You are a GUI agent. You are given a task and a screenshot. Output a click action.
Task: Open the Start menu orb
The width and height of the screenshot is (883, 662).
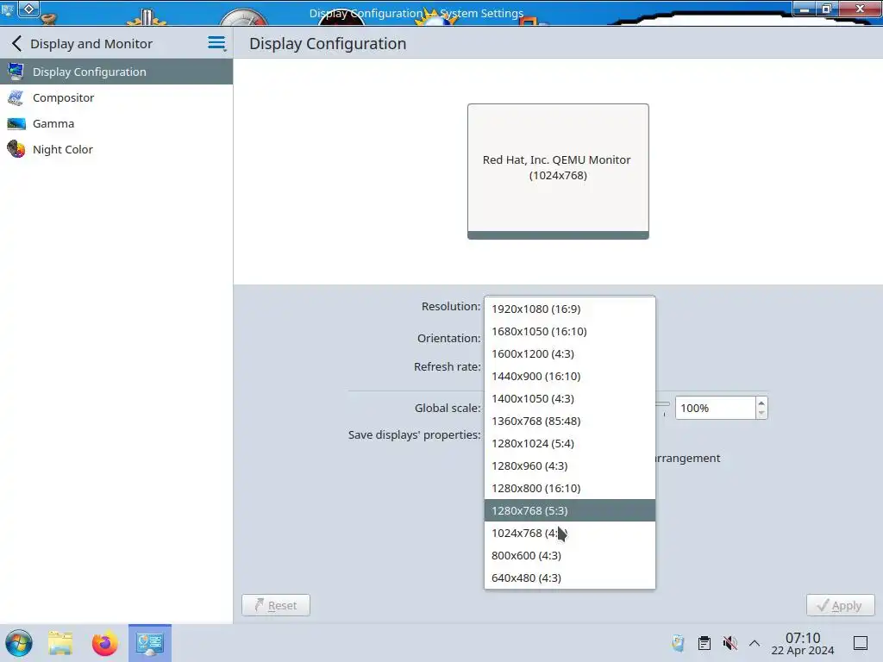(19, 643)
